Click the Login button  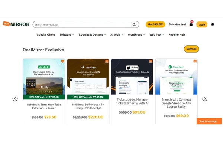coord(202,24)
